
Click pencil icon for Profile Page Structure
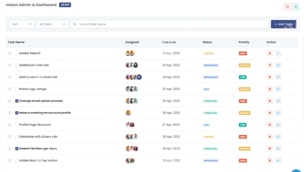278,125
